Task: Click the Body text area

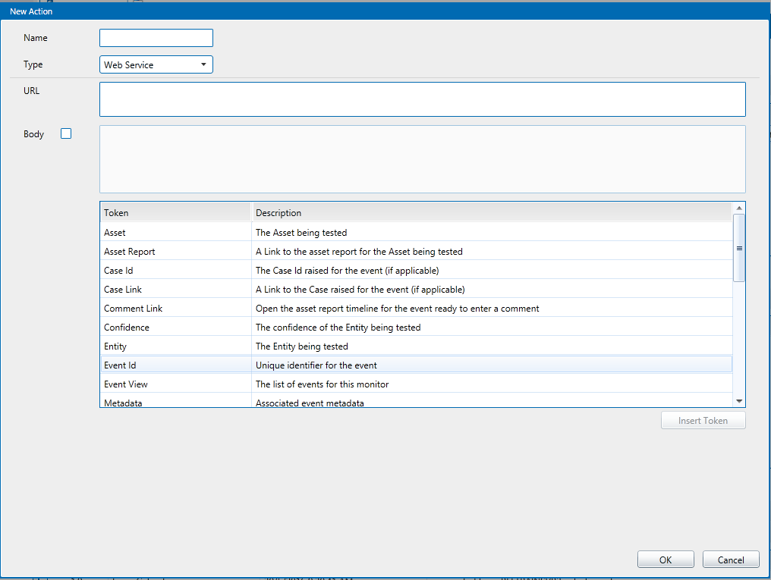Action: coord(422,159)
